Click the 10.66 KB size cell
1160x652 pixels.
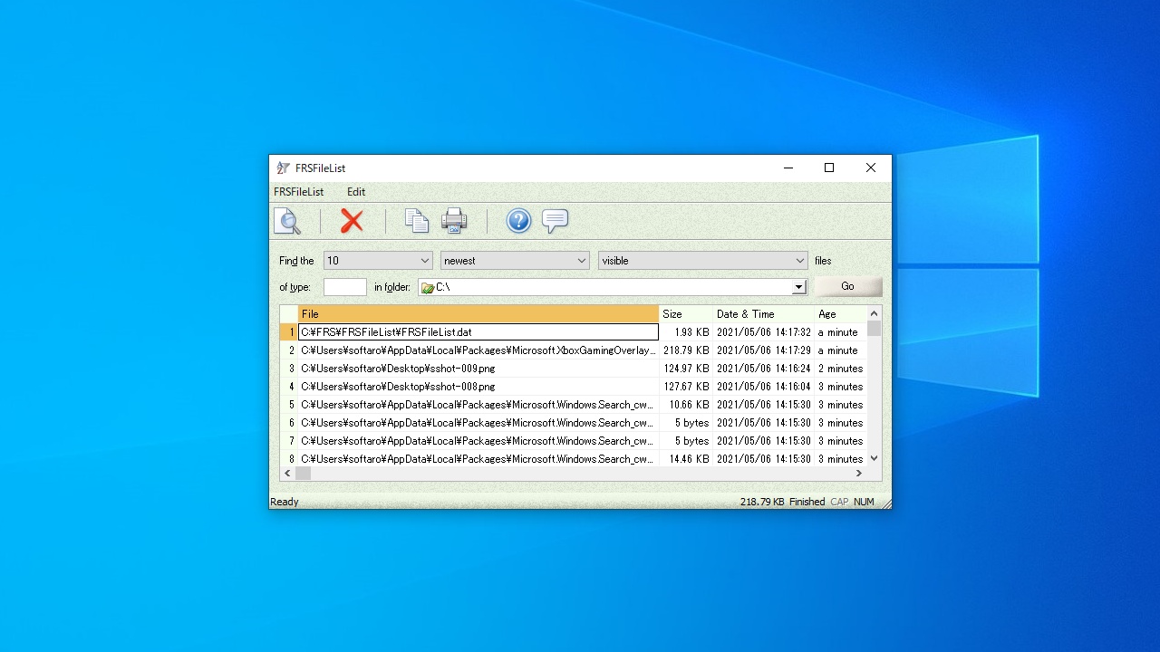686,405
